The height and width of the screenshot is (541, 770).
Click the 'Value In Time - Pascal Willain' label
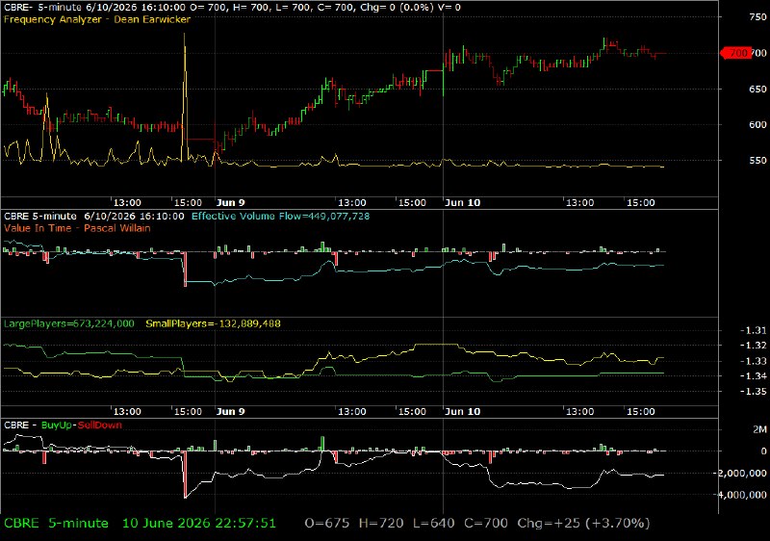click(x=77, y=228)
